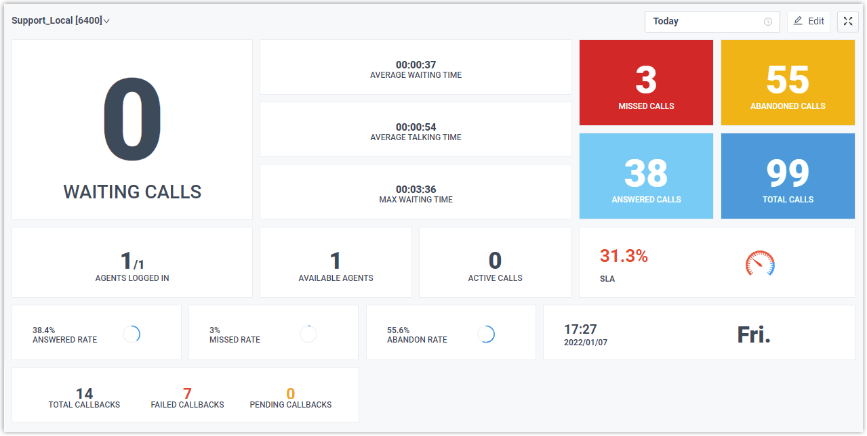Click the WAITING CALLS label
Image resolution: width=867 pixels, height=436 pixels.
[x=132, y=192]
